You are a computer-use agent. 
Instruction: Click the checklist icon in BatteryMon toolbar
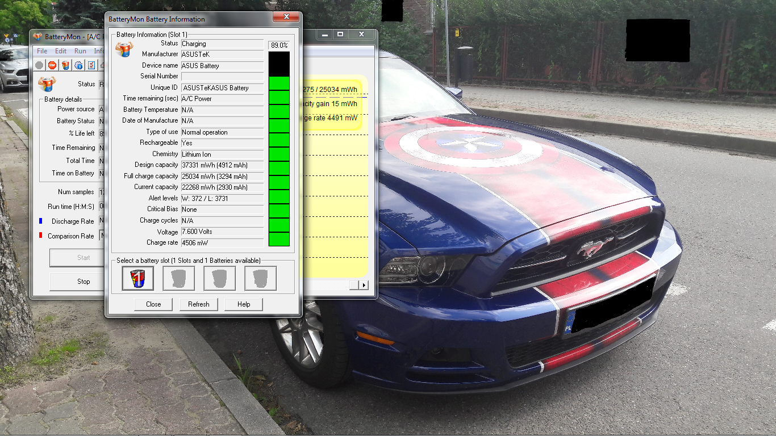tap(91, 65)
